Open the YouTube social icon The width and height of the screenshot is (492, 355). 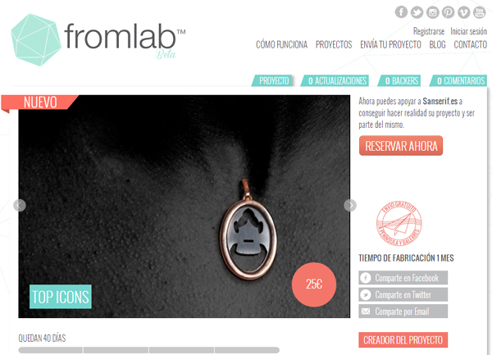coord(480,12)
